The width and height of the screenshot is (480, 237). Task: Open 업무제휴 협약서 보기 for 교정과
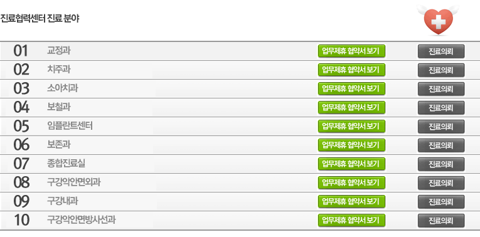(351, 51)
